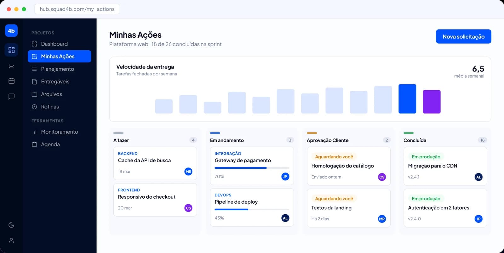Click the 4b logo icon
The image size is (504, 253).
(x=11, y=31)
